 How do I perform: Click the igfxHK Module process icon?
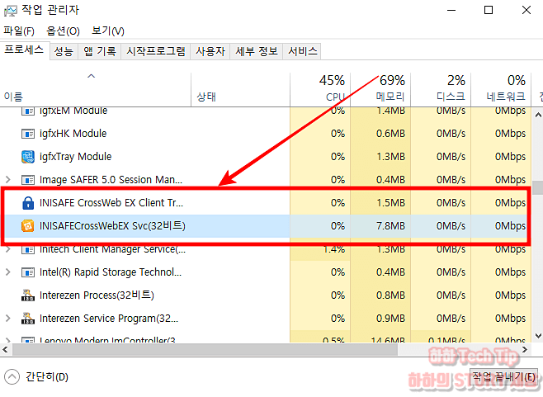click(28, 134)
